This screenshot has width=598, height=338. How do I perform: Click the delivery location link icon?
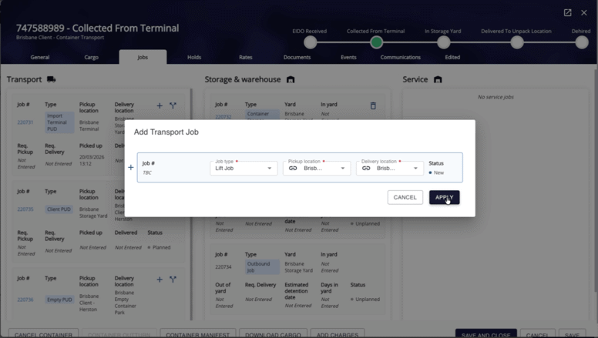click(x=366, y=168)
